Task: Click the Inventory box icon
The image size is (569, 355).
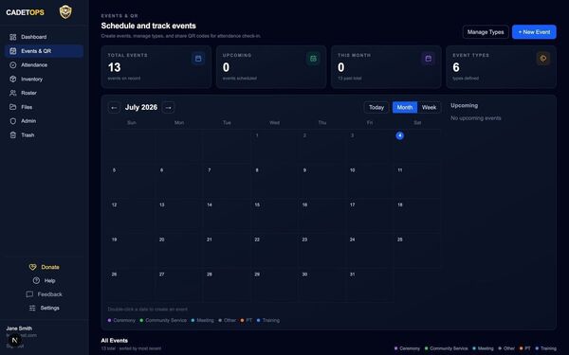Action: [13, 79]
